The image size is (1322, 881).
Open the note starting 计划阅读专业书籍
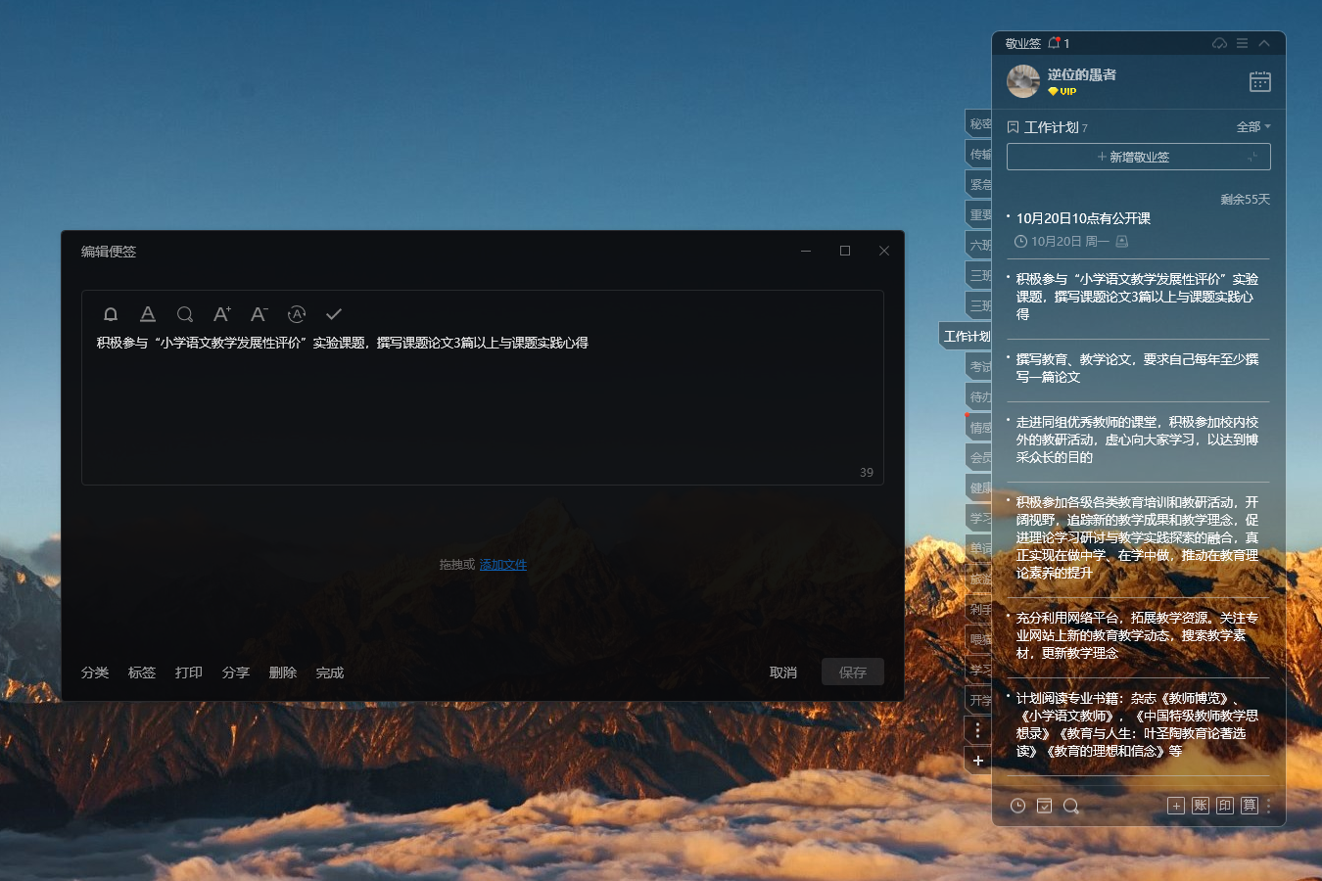[x=1138, y=724]
